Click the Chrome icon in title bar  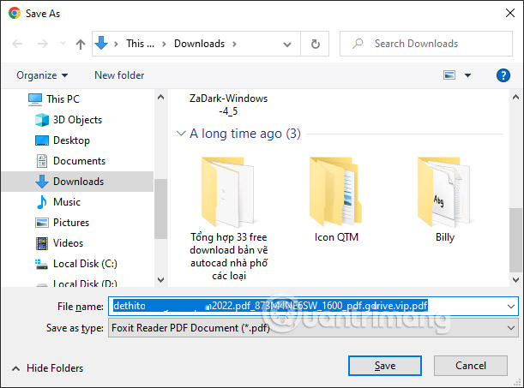point(15,14)
